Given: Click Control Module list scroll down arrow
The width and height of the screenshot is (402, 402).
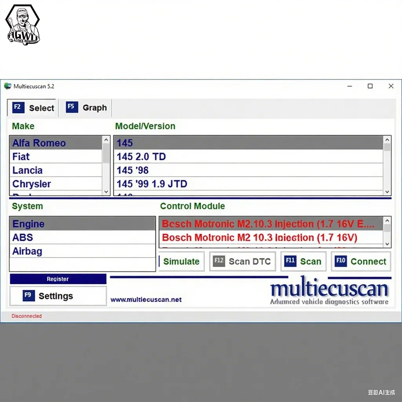Looking at the screenshot, I should pos(387,244).
